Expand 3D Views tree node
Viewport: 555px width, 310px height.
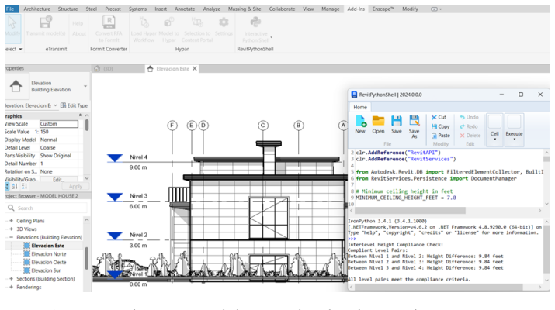(12, 229)
